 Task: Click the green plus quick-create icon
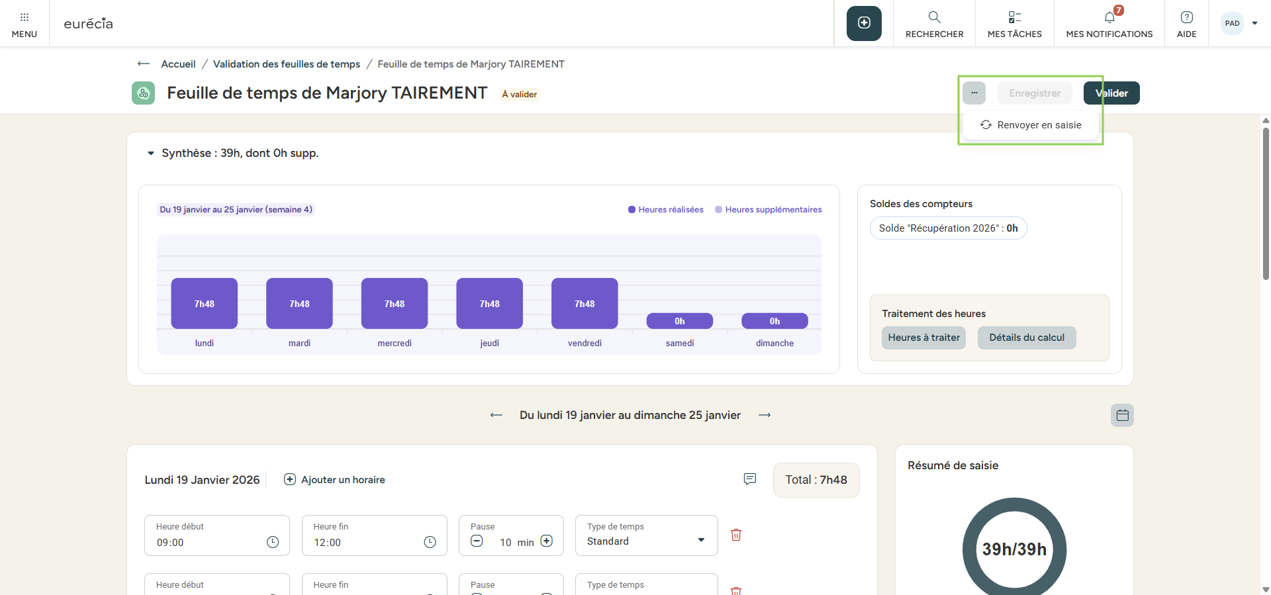[x=864, y=23]
